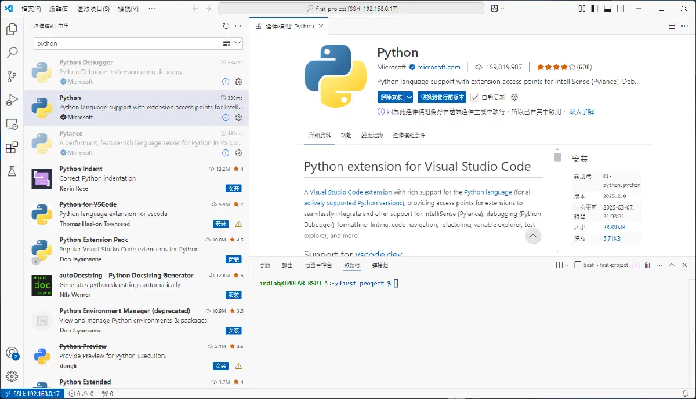Maximize the terminal panel size
This screenshot has width=696, height=399.
pyautogui.click(x=672, y=265)
